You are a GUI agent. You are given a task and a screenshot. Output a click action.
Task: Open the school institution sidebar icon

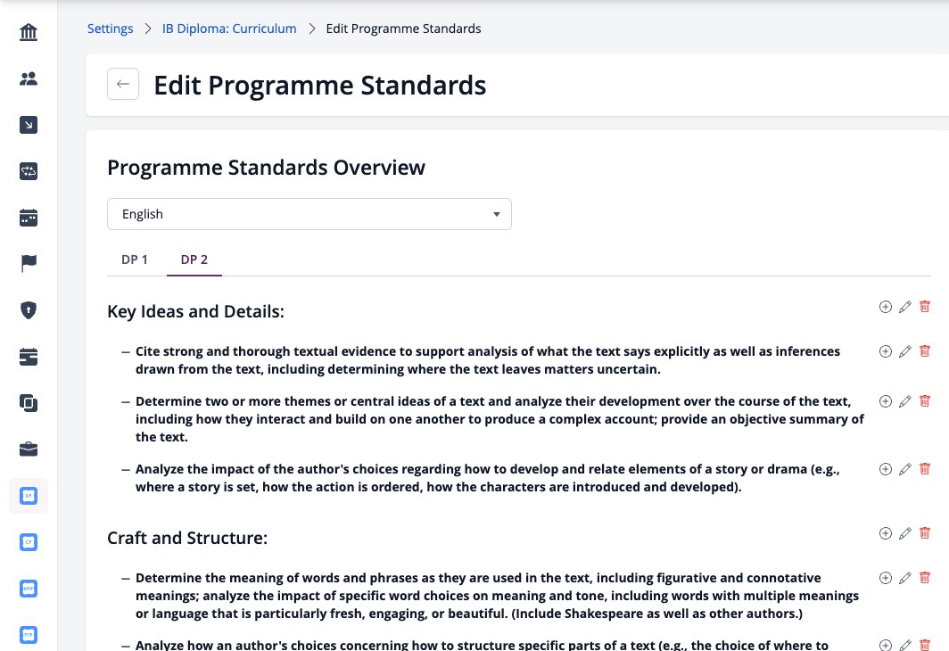tap(29, 32)
